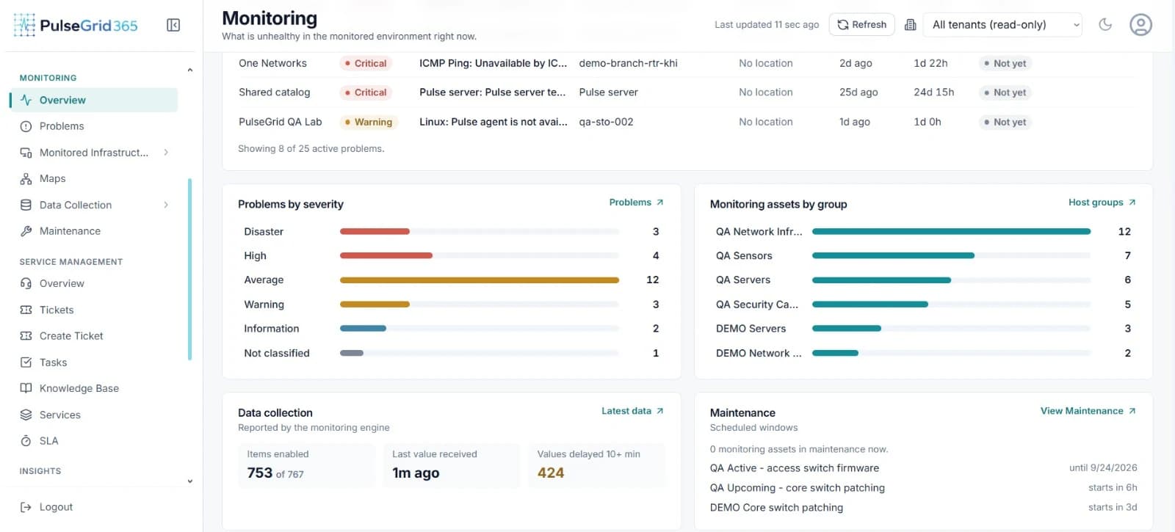
Task: Open SLA in the sidebar
Action: click(94, 440)
